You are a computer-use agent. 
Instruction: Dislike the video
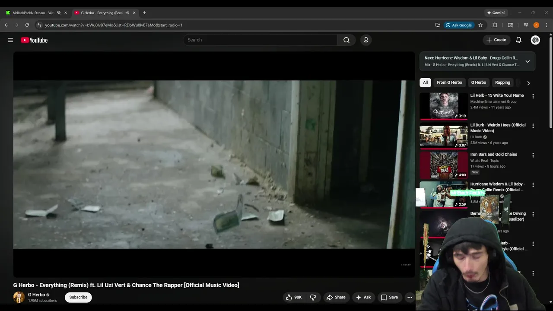click(x=313, y=297)
